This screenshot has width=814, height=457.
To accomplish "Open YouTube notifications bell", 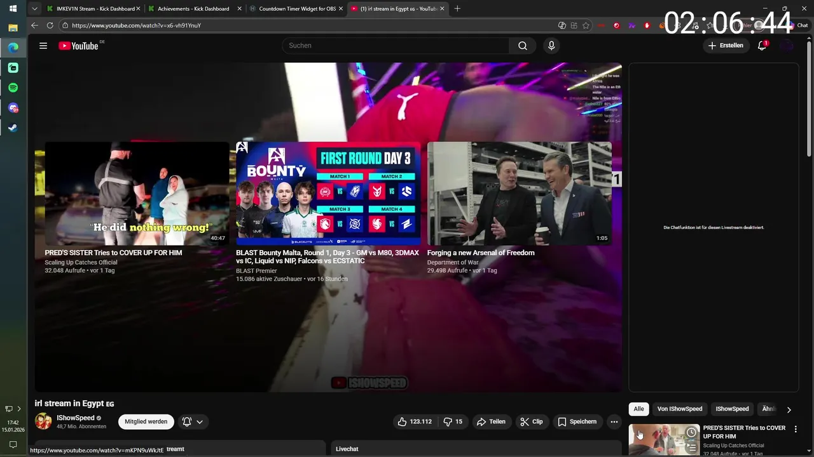I will (x=762, y=46).
